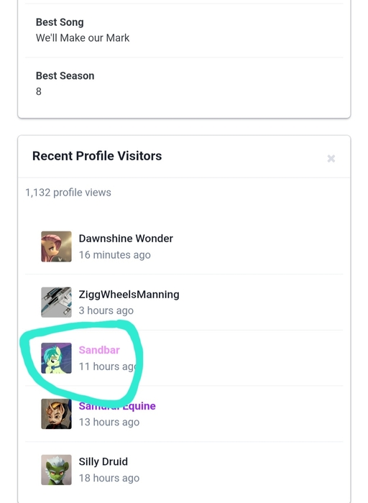Click the Recent Profile Visitors heading
368x503 pixels.
click(x=97, y=156)
